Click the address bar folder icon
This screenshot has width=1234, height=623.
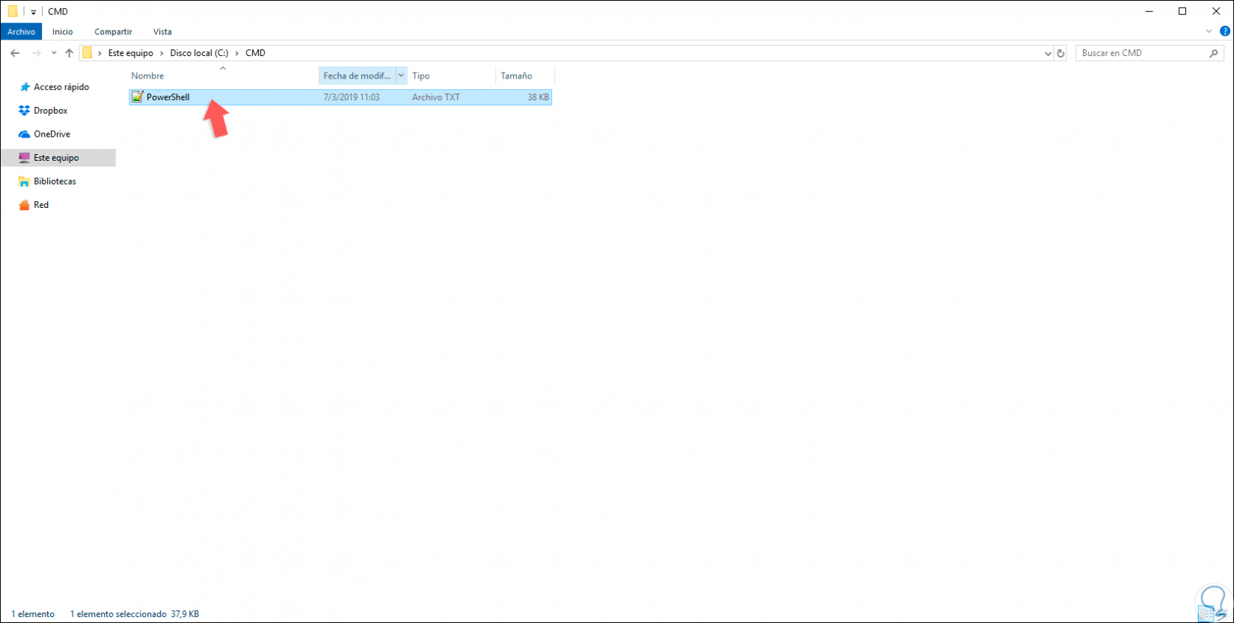(88, 53)
